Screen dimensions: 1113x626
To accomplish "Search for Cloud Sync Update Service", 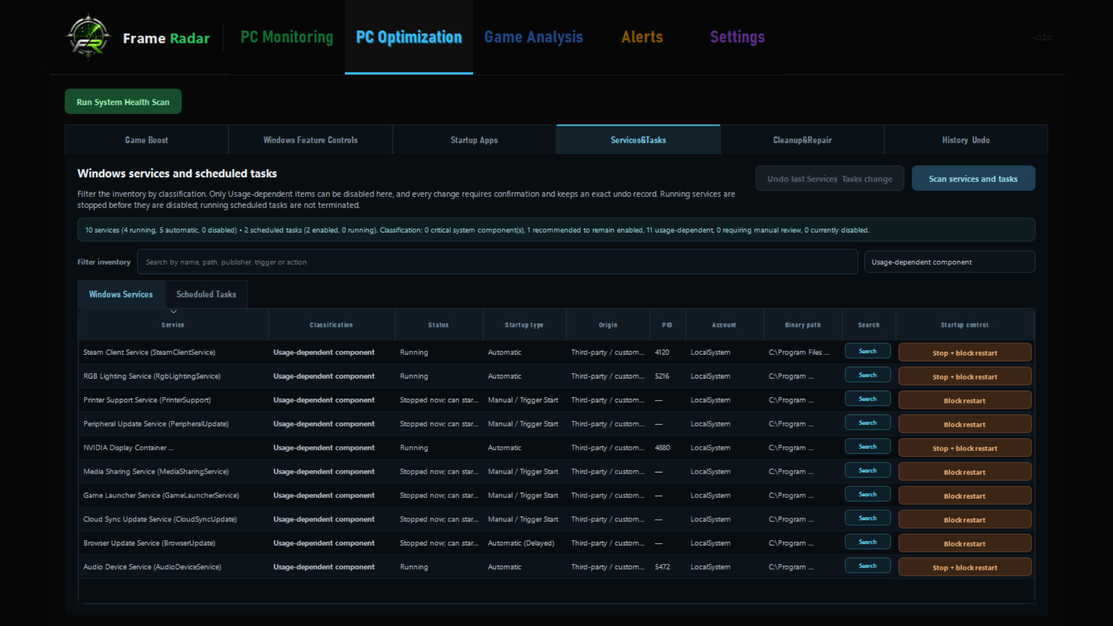I will coord(868,518).
